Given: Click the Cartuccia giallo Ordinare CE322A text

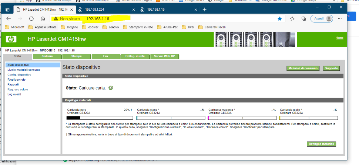Looking at the screenshot, I should click(291, 111).
